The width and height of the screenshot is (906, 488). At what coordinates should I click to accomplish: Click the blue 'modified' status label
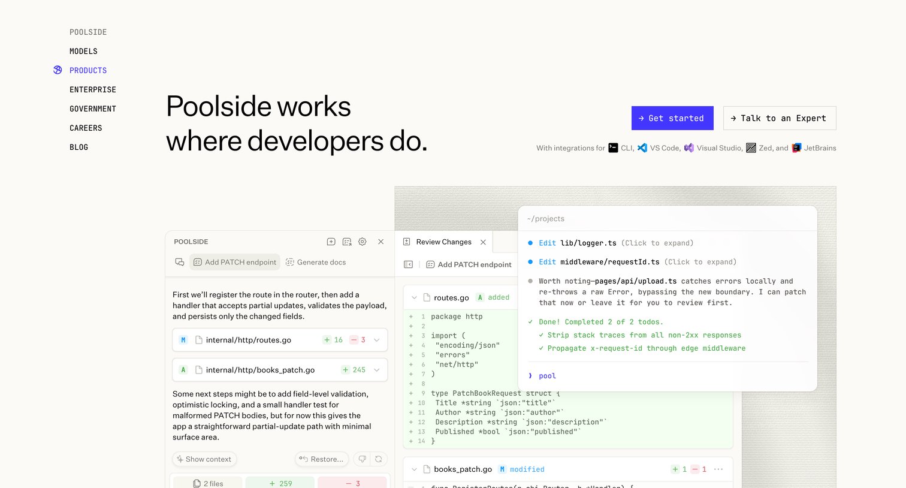click(x=527, y=469)
